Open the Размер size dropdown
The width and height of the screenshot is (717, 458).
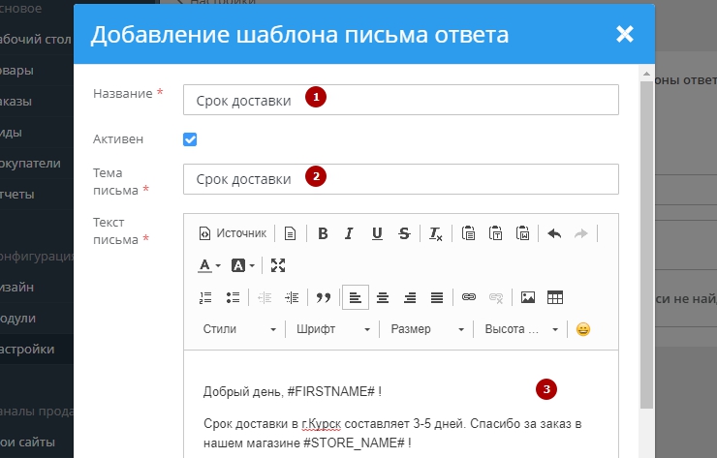pyautogui.click(x=426, y=329)
